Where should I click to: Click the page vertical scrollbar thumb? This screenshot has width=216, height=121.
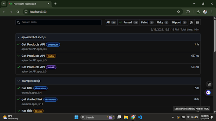(215, 36)
